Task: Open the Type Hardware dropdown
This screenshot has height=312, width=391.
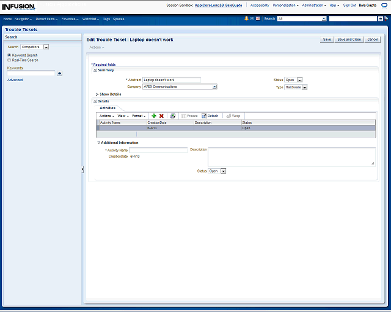Action: point(304,87)
